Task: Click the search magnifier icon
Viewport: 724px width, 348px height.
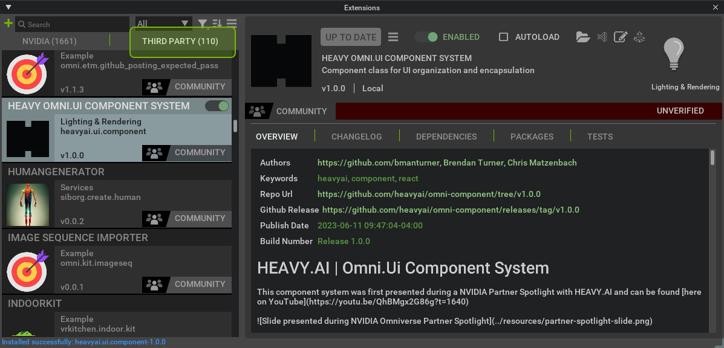Action: coord(22,24)
